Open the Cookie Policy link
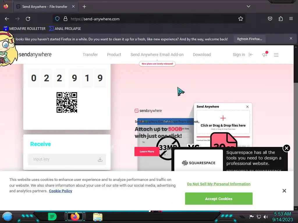Image resolution: width=298 pixels, height=223 pixels. pyautogui.click(x=61, y=191)
